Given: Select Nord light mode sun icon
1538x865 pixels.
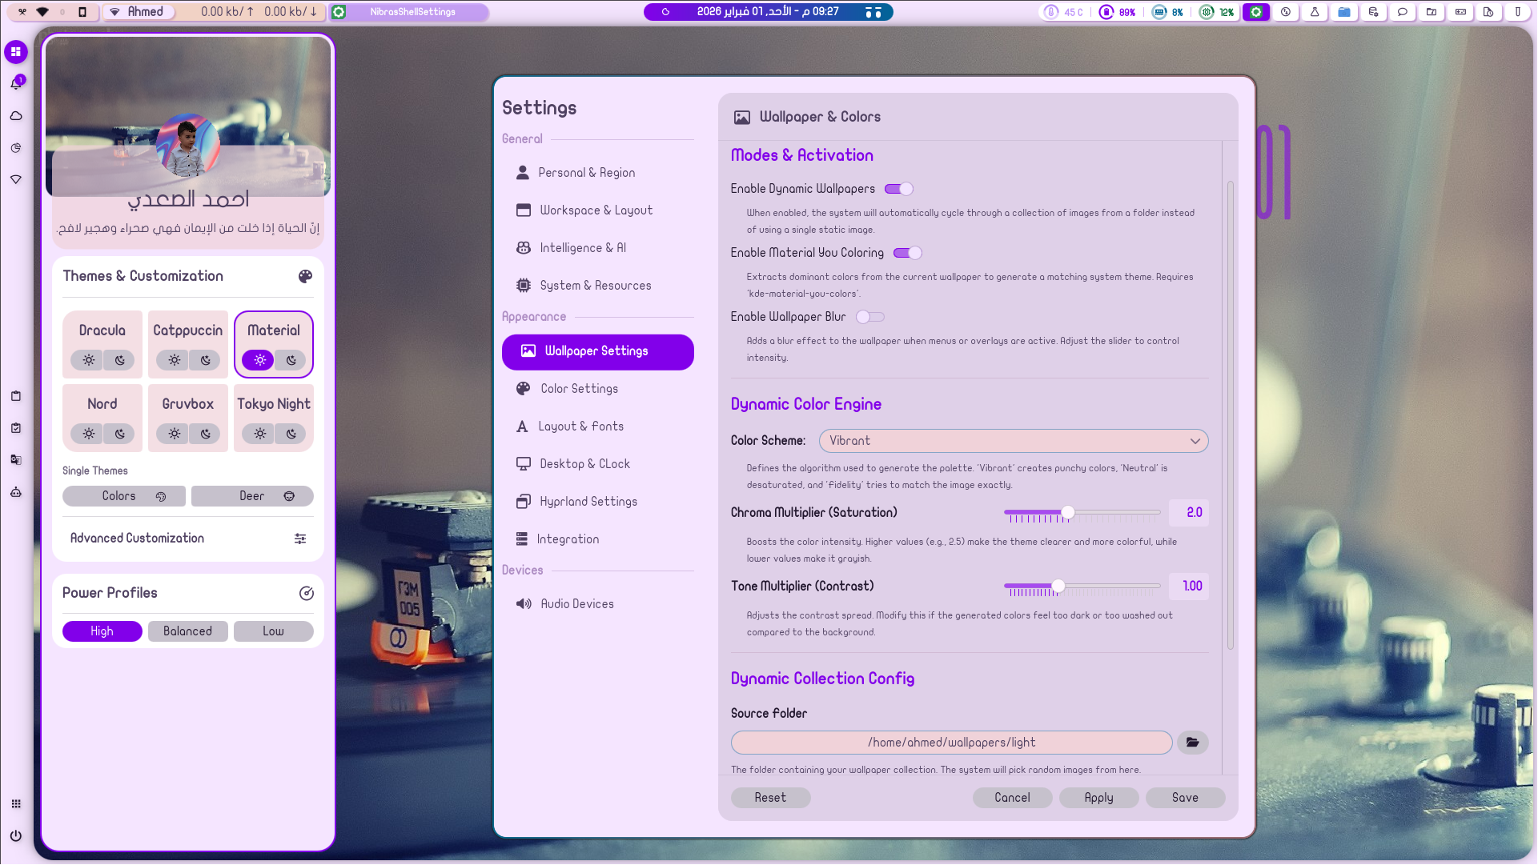Looking at the screenshot, I should coord(89,434).
